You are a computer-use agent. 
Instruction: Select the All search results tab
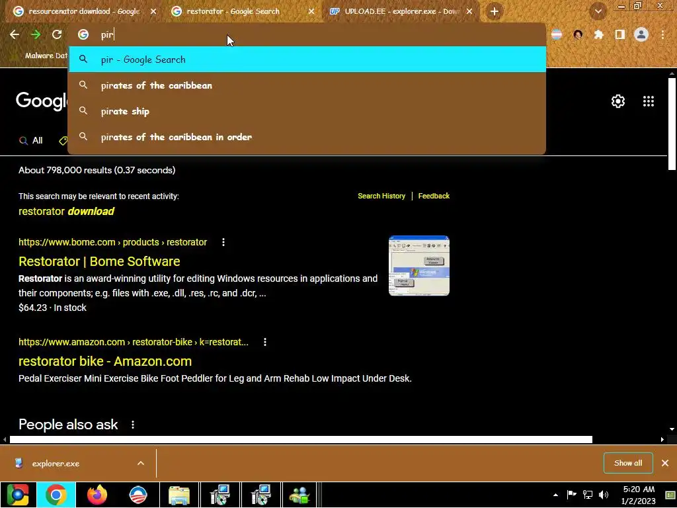[30, 140]
